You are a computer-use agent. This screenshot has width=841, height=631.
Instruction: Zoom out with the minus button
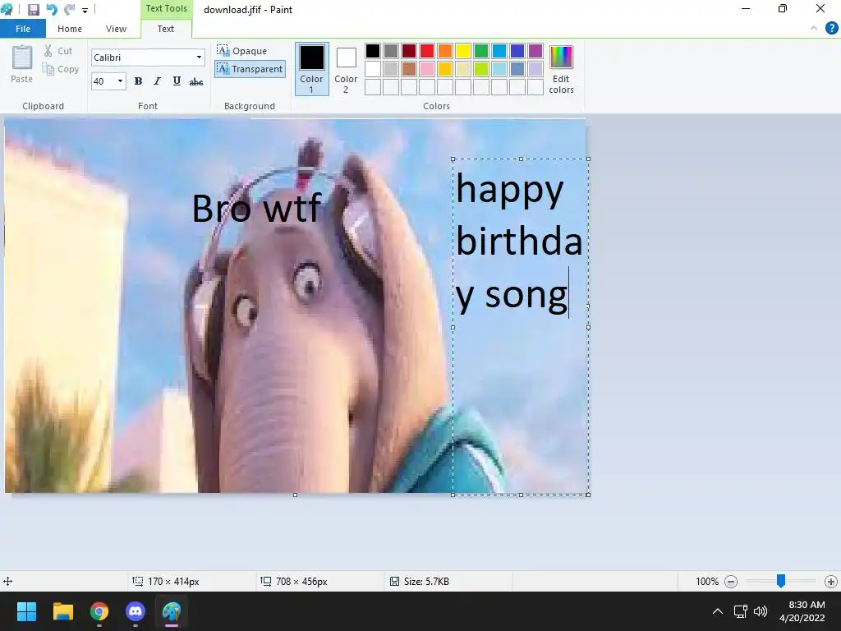(730, 582)
